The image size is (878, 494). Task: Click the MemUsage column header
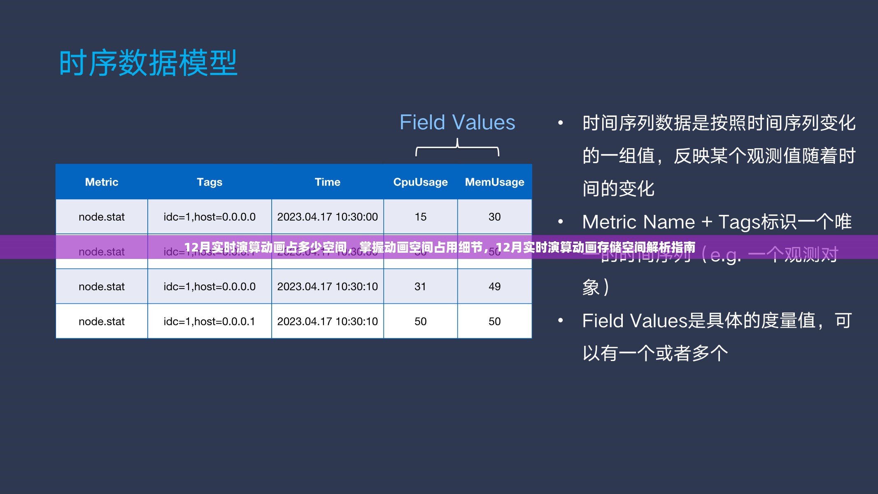[495, 182]
